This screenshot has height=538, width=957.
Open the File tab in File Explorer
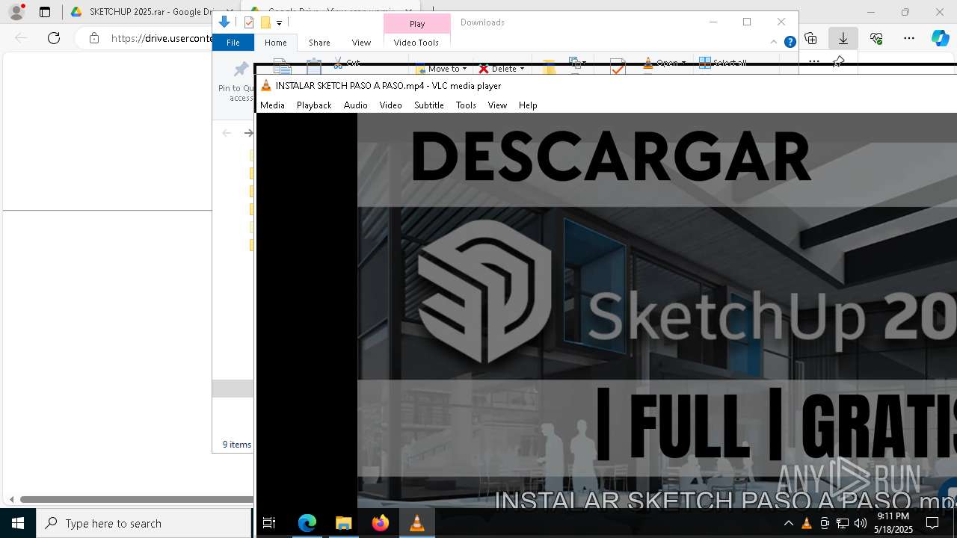click(x=233, y=43)
